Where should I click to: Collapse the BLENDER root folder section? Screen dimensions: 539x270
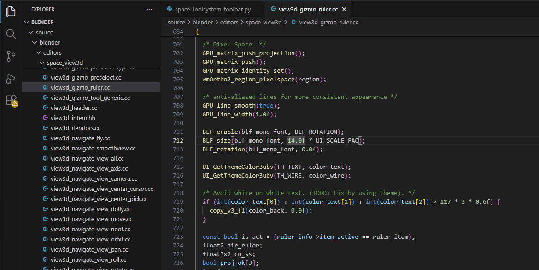[27, 22]
